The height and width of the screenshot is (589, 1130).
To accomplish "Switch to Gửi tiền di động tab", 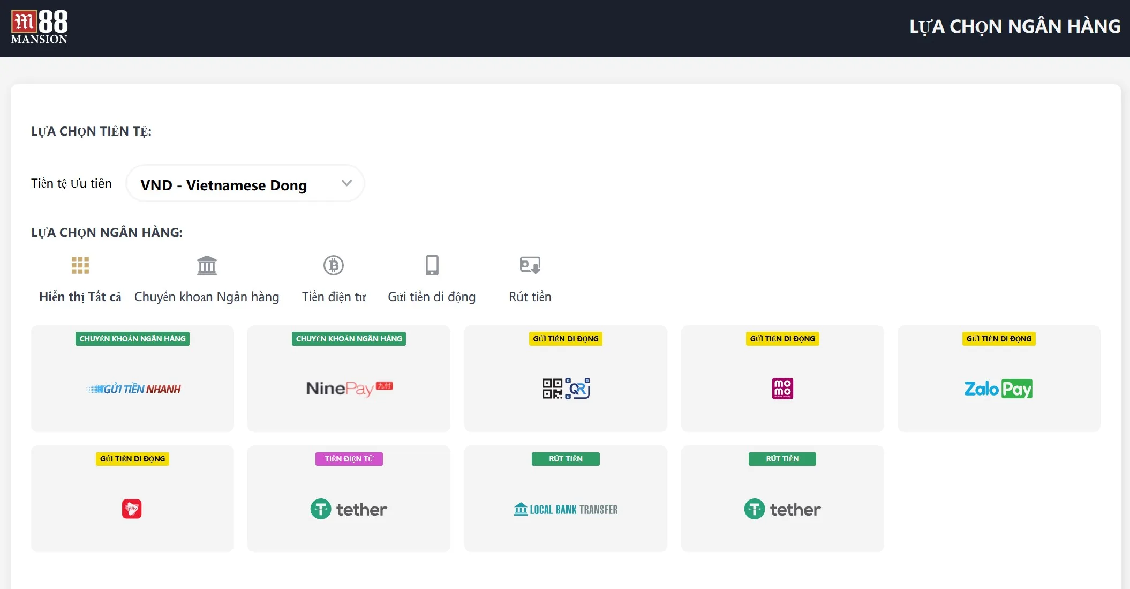I will 432,297.
